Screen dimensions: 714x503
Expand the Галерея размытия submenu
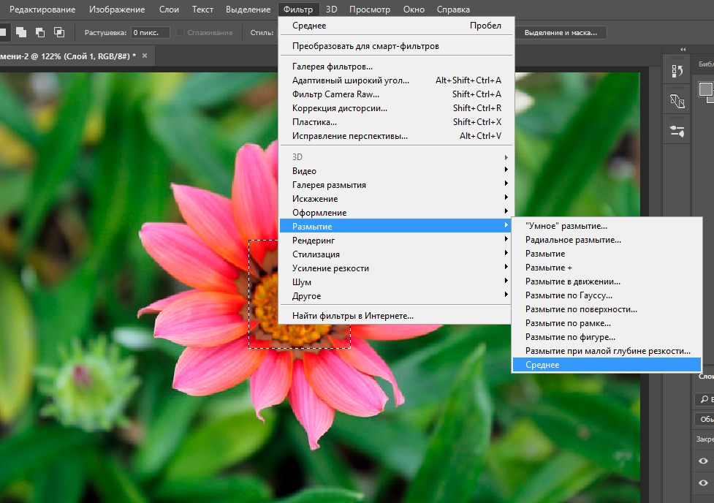point(396,184)
